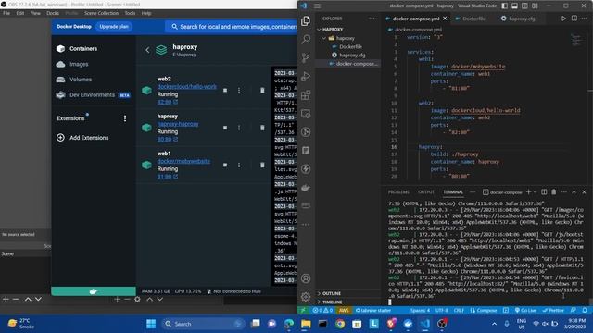The height and width of the screenshot is (333, 593).
Task: Open editor more actions ellipsis
Action: coord(585,18)
